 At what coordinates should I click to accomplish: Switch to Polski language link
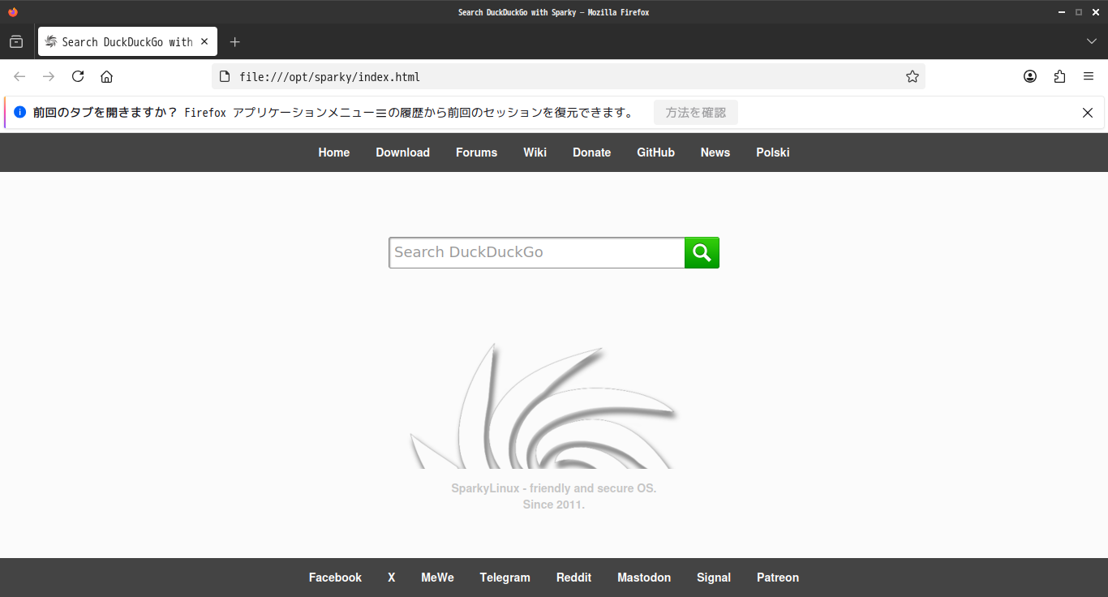click(x=773, y=152)
